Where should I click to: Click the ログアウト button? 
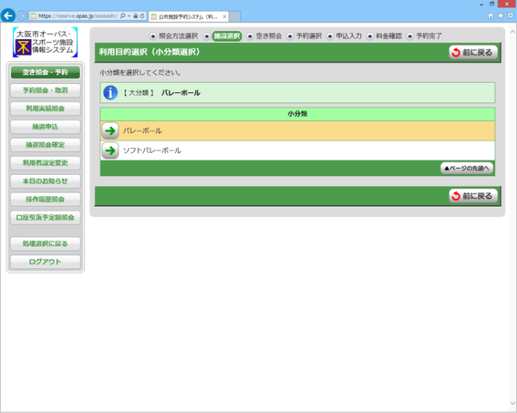click(45, 262)
